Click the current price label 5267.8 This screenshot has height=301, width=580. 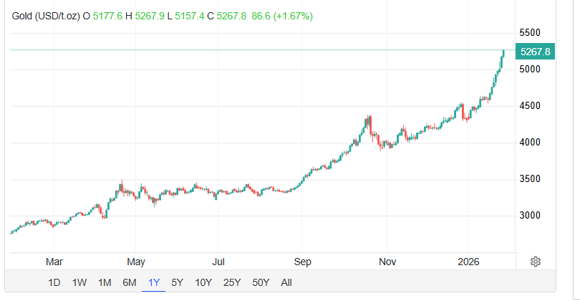coord(535,52)
